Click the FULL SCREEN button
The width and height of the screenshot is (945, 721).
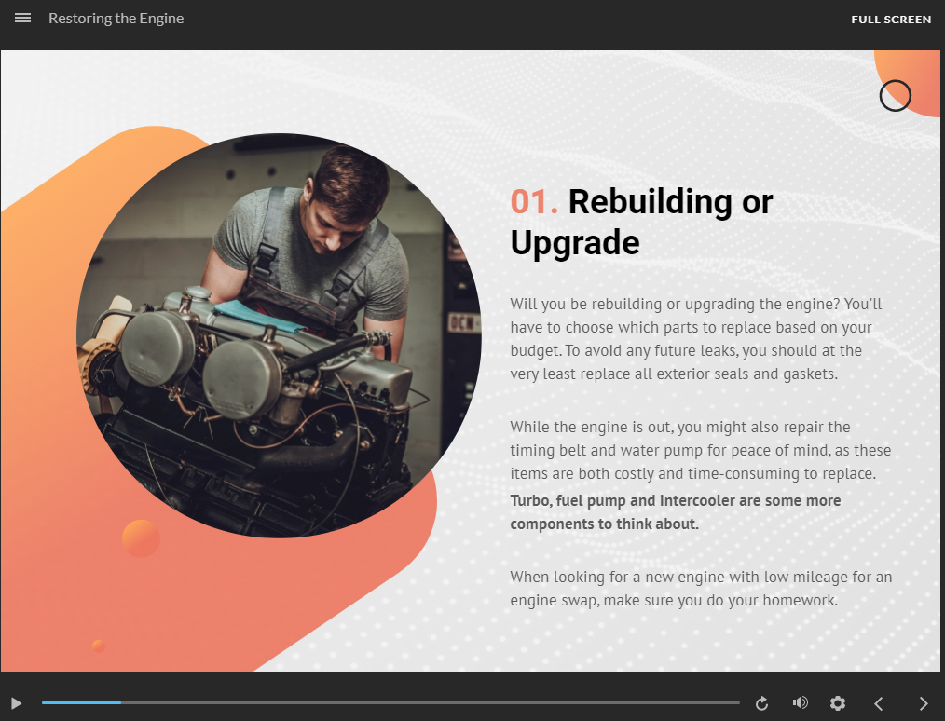891,20
